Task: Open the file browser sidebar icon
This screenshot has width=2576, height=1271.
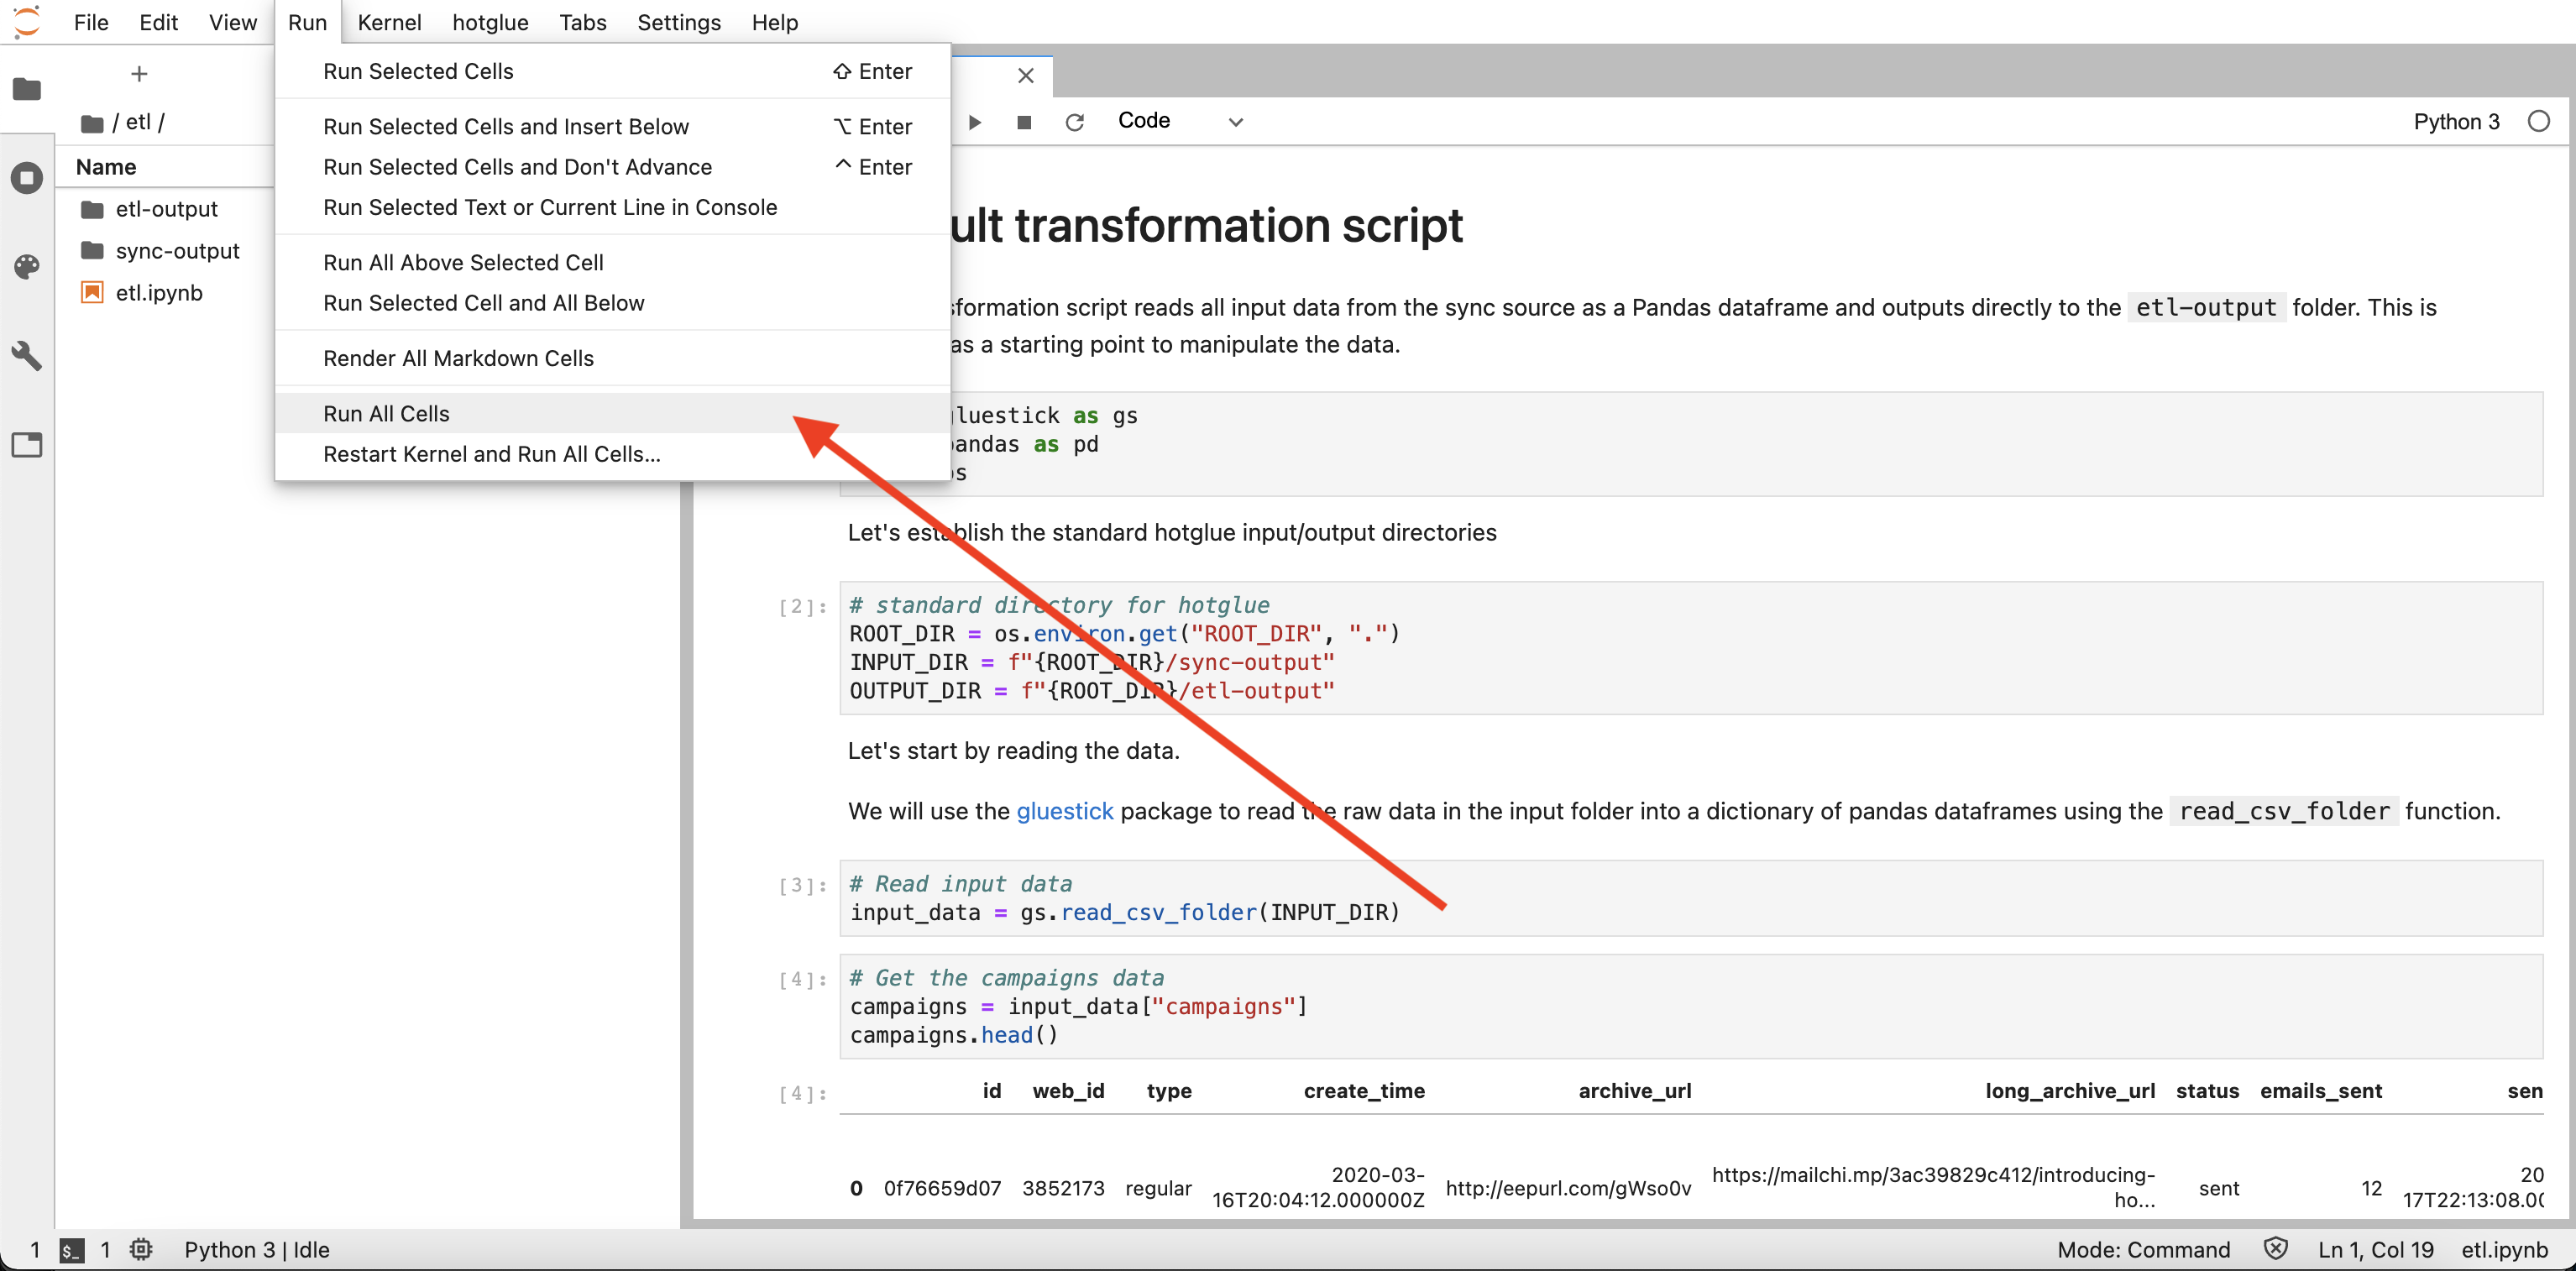Action: click(x=27, y=89)
